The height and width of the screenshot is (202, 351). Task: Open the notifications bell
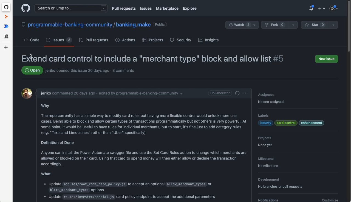(311, 8)
